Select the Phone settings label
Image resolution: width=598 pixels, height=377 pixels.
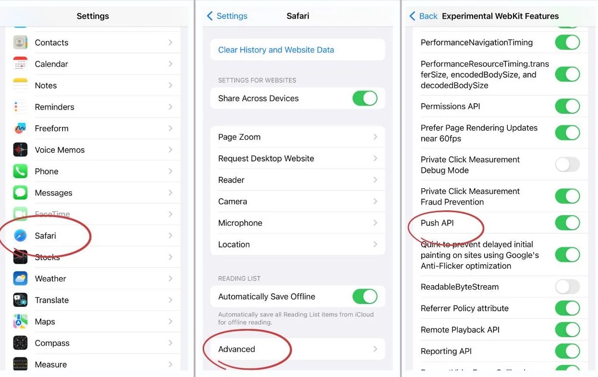[x=47, y=171]
